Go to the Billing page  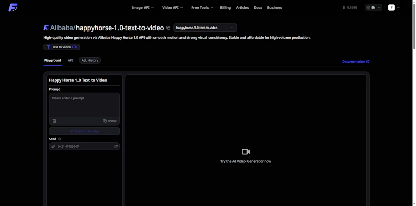(x=225, y=8)
